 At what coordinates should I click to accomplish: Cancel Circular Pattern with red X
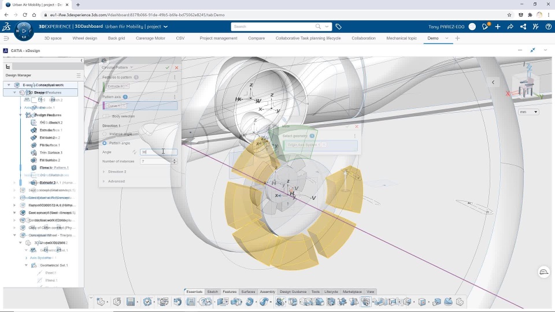click(177, 68)
